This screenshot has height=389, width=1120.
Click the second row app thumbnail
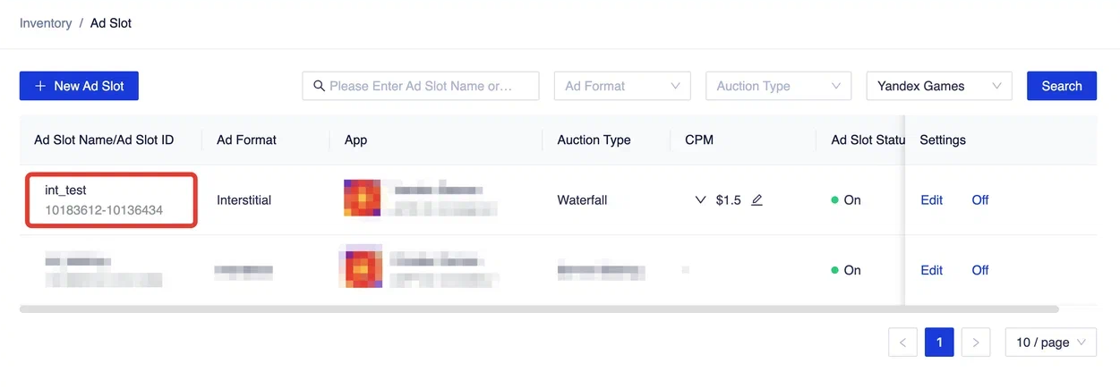click(362, 269)
